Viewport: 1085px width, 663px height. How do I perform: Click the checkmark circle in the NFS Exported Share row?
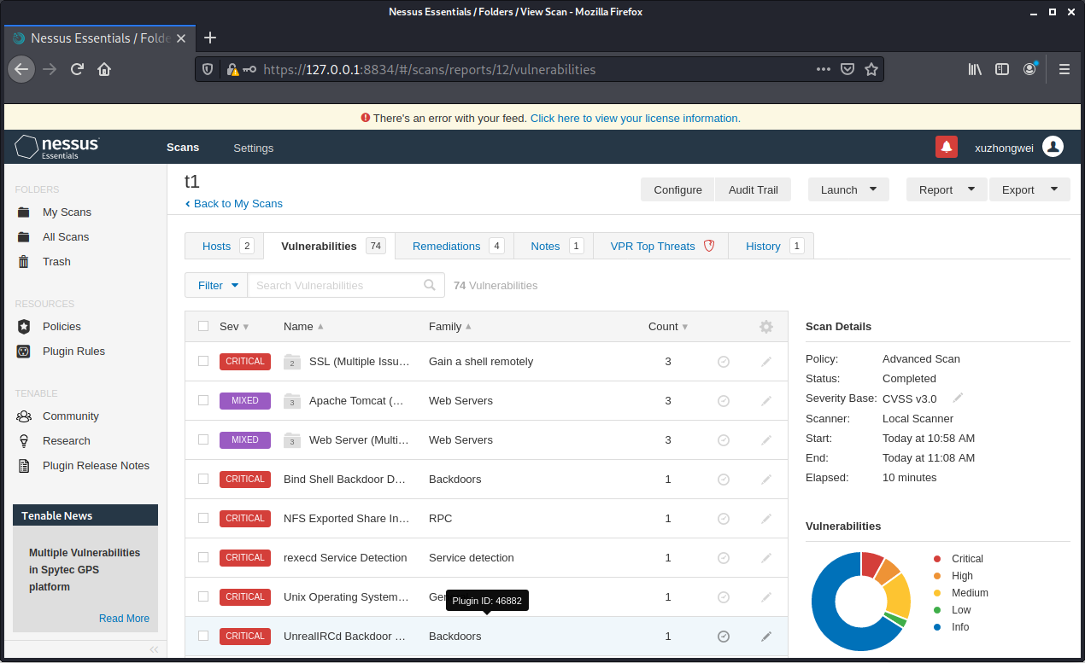pyautogui.click(x=724, y=519)
